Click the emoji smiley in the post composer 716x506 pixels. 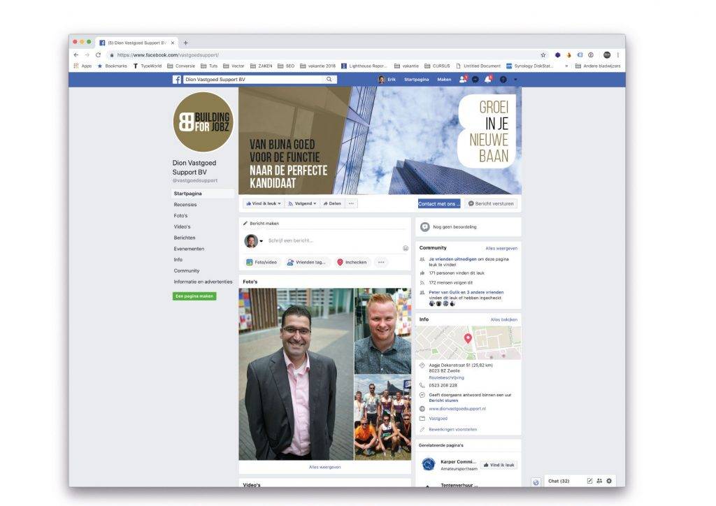(x=405, y=248)
